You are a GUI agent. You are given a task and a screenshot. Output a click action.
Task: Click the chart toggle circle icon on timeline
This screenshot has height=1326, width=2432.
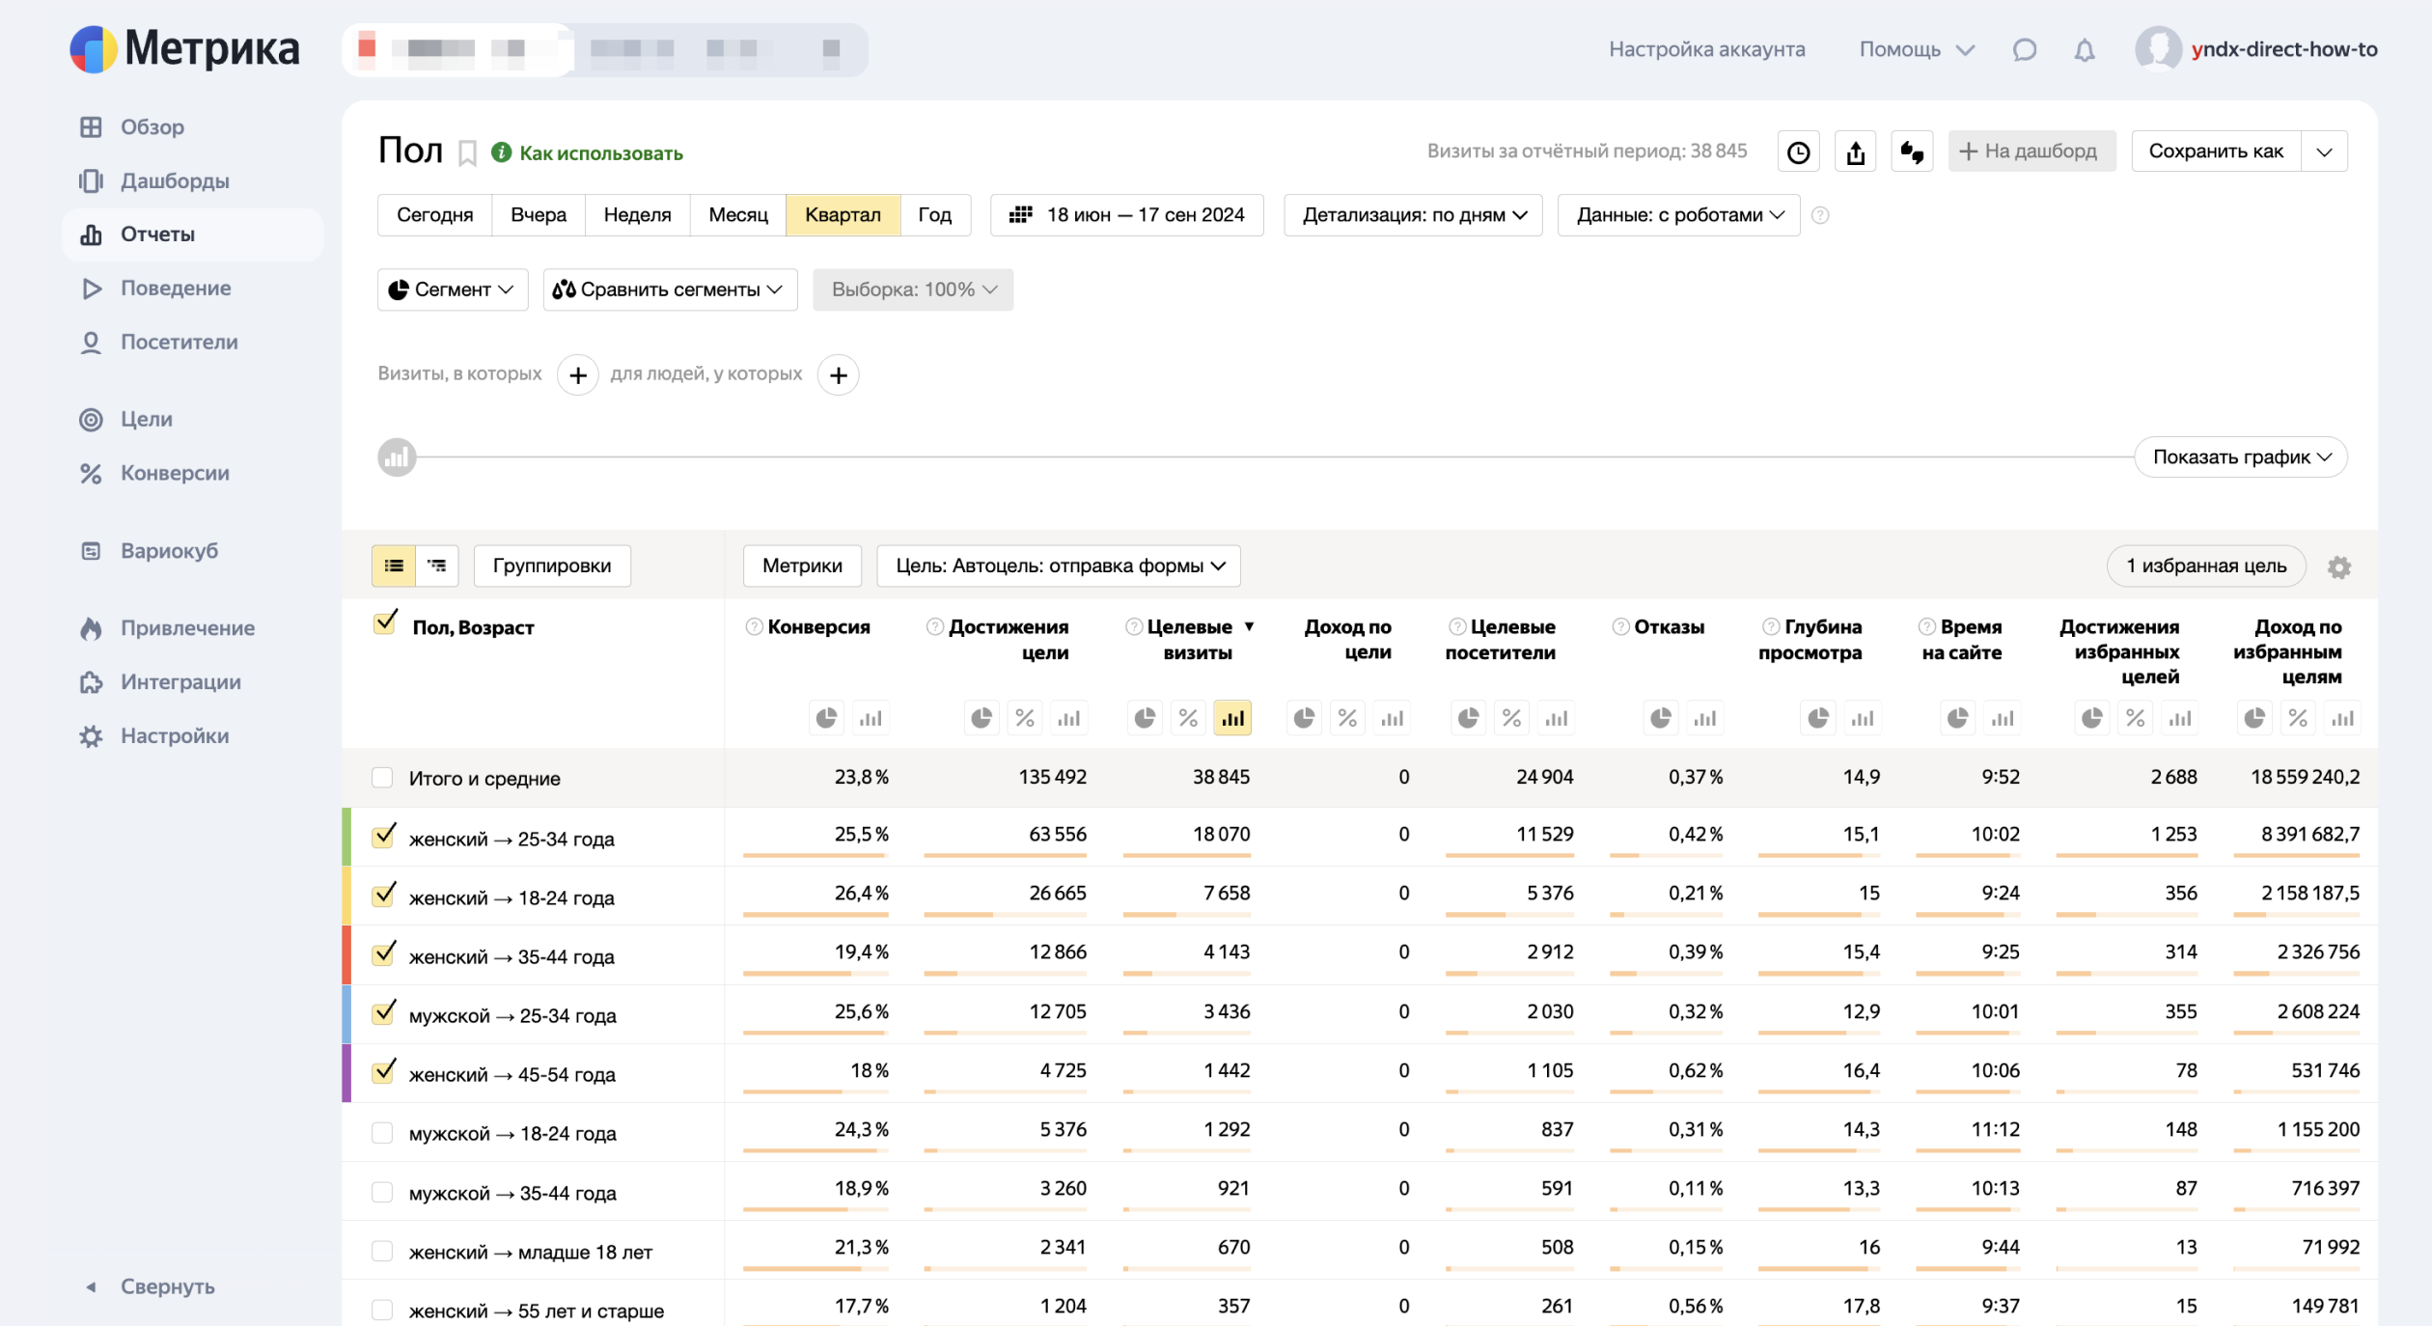[x=397, y=457]
